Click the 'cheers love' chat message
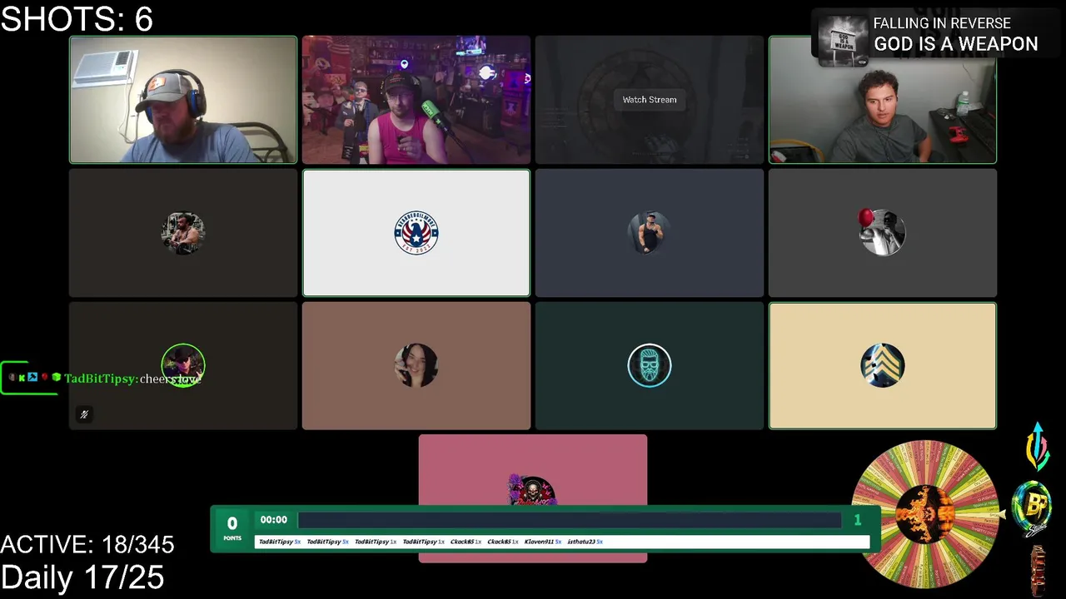Image resolution: width=1066 pixels, height=599 pixels. pyautogui.click(x=171, y=379)
